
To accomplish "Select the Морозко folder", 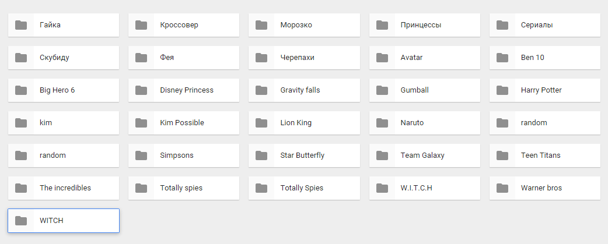I will coord(304,25).
